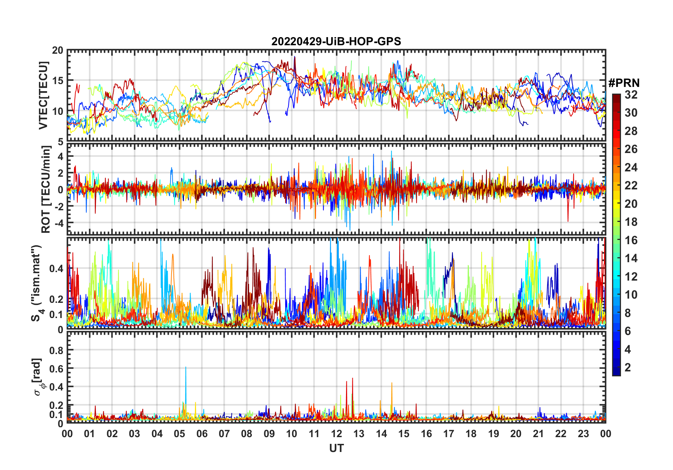Click the 12 tick on UT axis
This screenshot has width=673, height=470.
click(336, 434)
